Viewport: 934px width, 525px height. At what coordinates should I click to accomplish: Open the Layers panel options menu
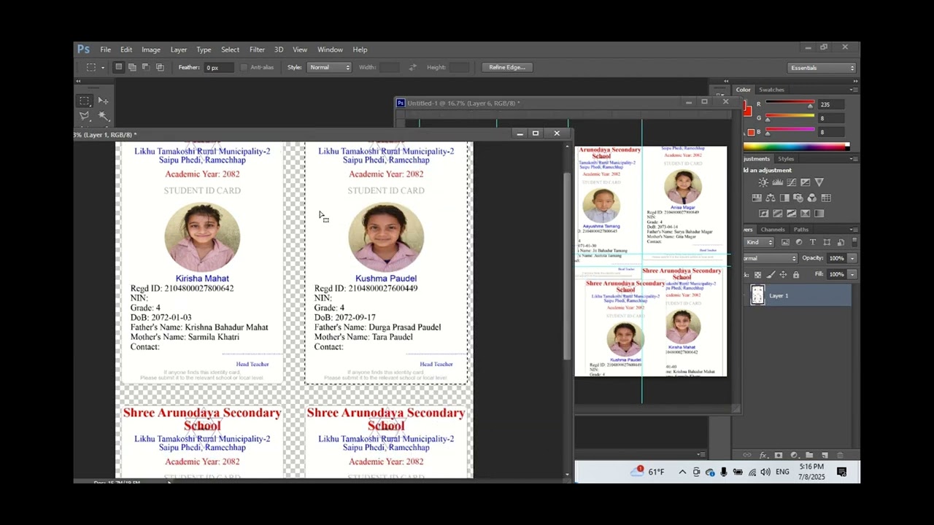coord(854,230)
